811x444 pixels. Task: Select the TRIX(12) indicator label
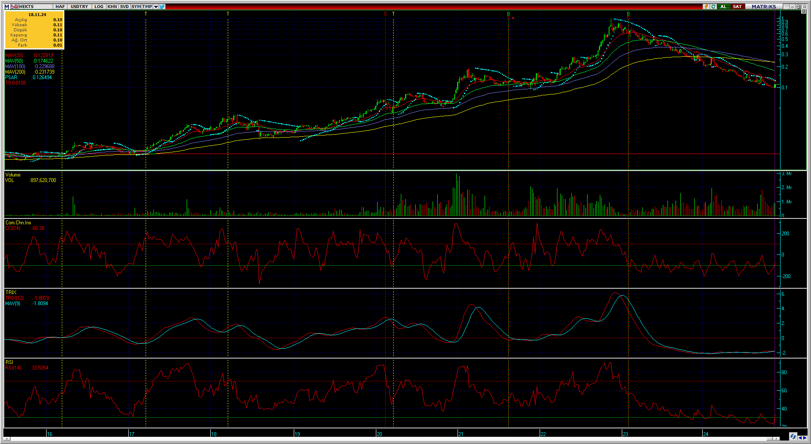coord(14,298)
